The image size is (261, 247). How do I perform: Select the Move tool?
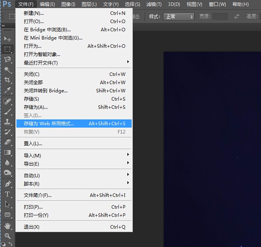(7, 39)
